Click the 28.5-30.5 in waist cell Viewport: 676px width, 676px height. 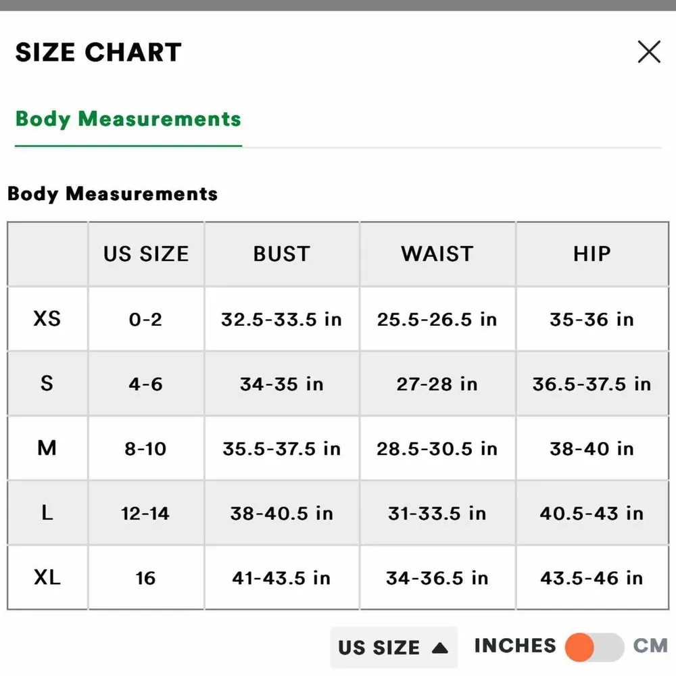[x=437, y=449]
